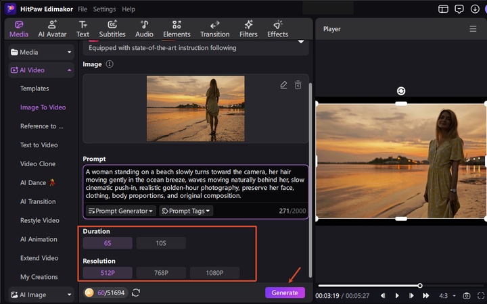
Task: Expand the model selection dropdown arrow
Action: (x=300, y=42)
